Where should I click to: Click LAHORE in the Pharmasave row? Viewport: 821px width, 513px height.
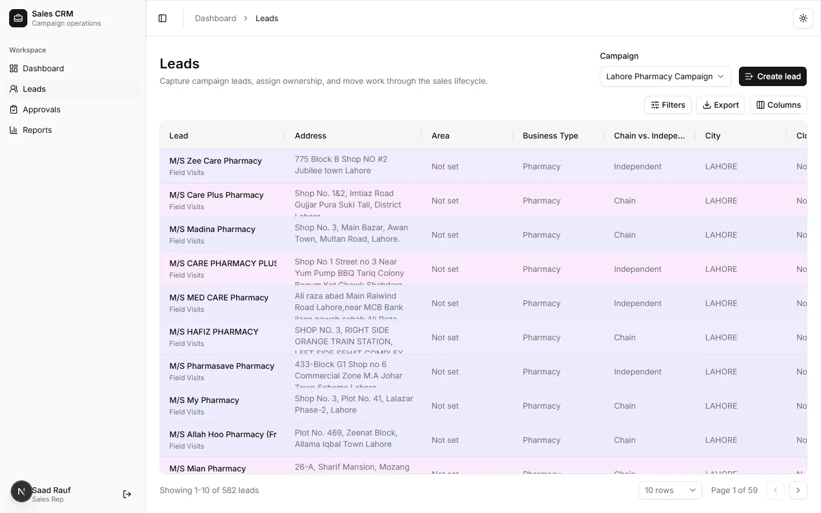[x=721, y=372]
